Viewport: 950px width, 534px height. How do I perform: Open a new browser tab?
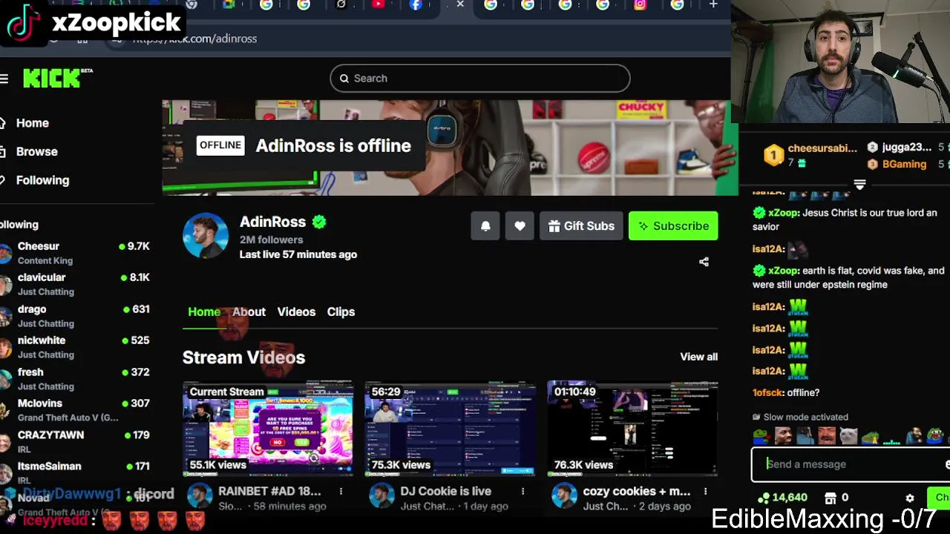[x=713, y=5]
